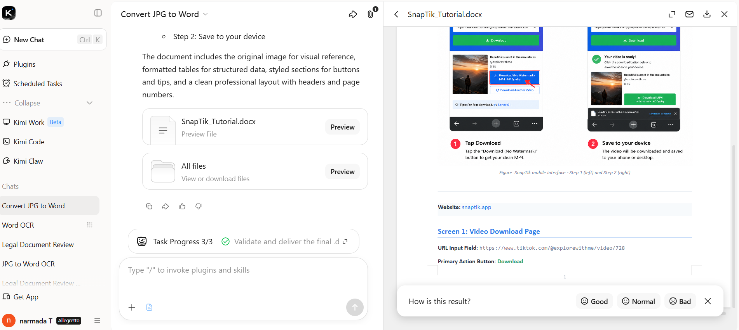Click the Allegretto plan badge
Viewport: 739px width, 330px height.
point(69,321)
